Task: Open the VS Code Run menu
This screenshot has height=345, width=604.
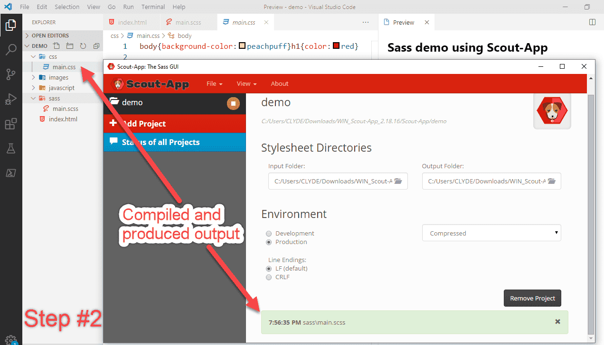Action: [x=128, y=7]
